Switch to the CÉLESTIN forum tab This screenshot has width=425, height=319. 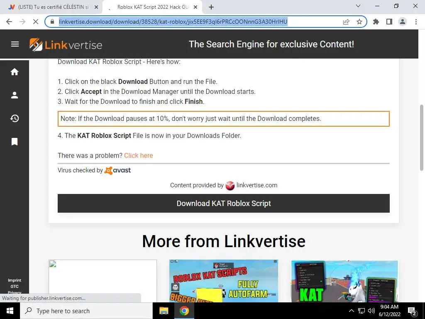(51, 7)
